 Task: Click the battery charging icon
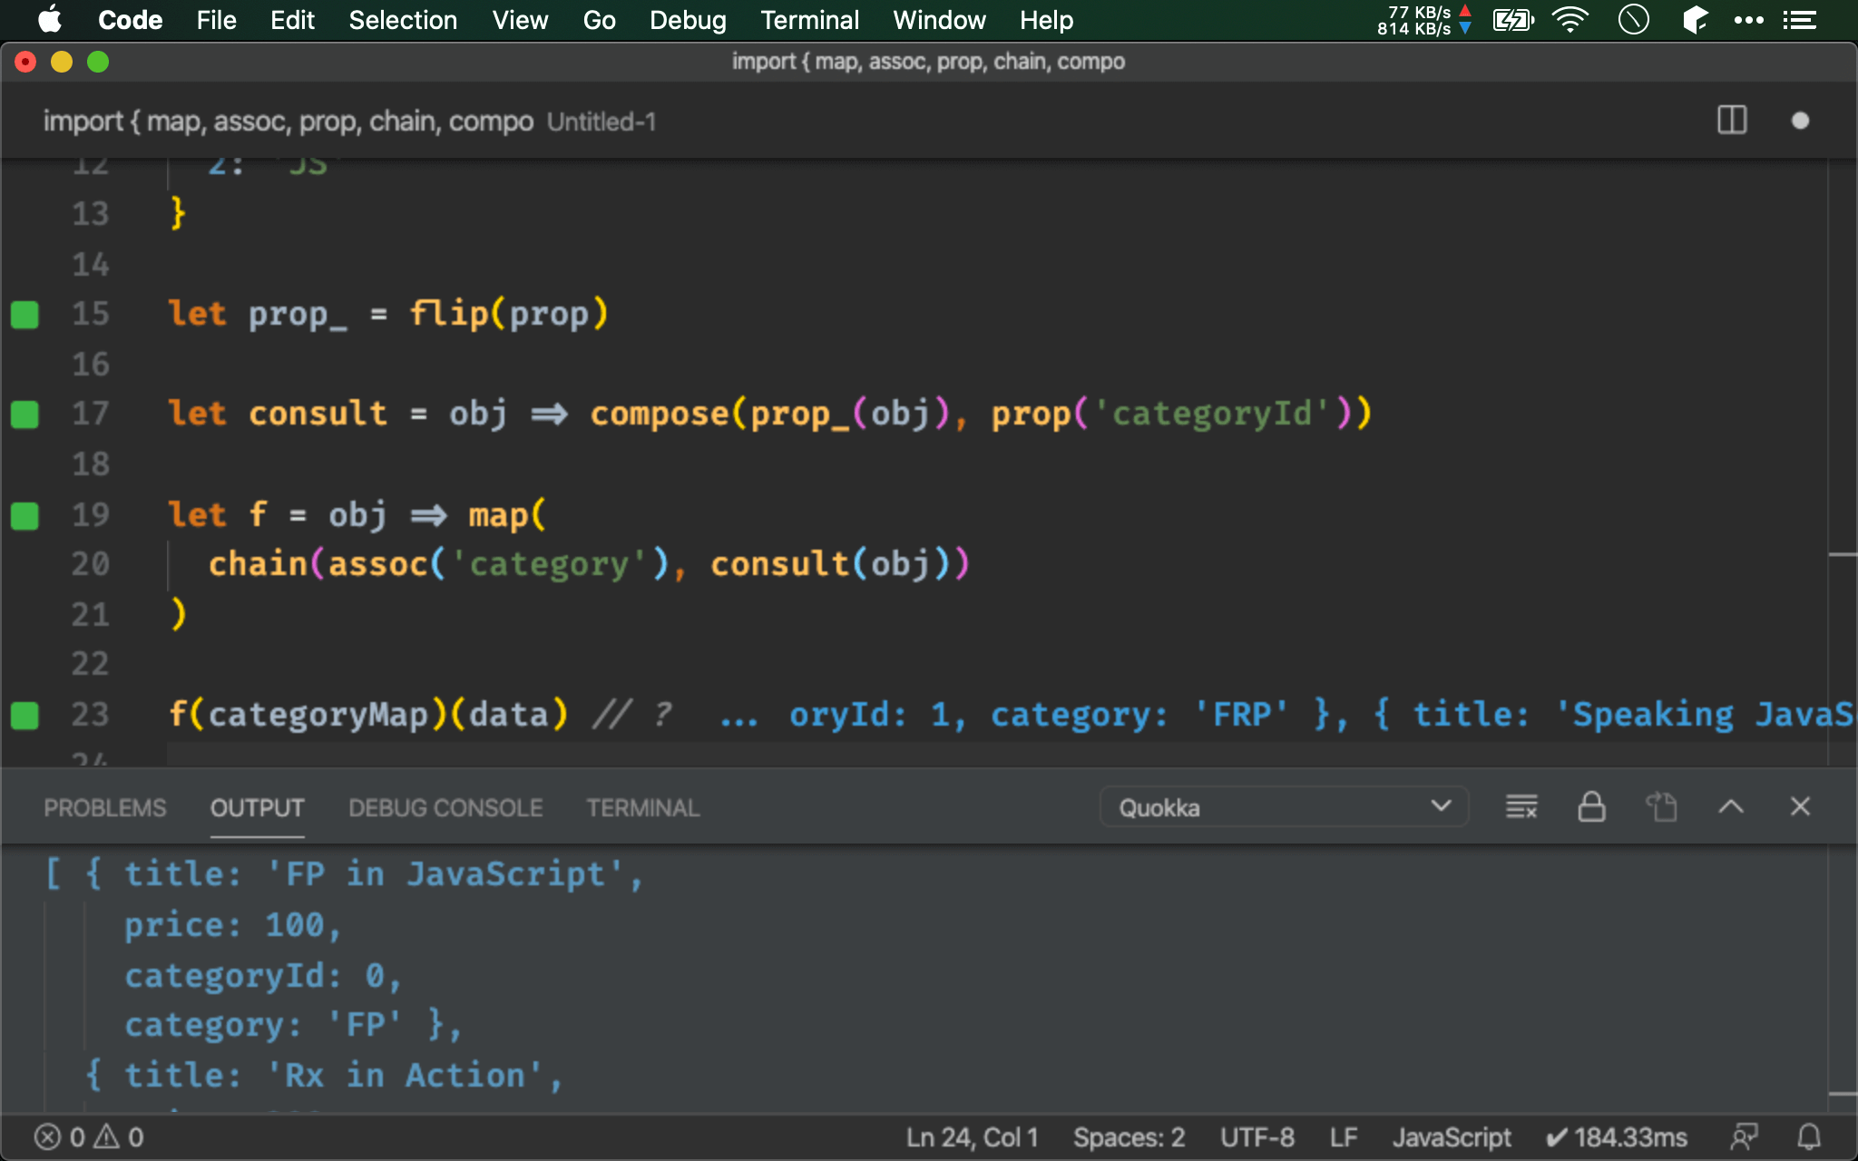1513,20
